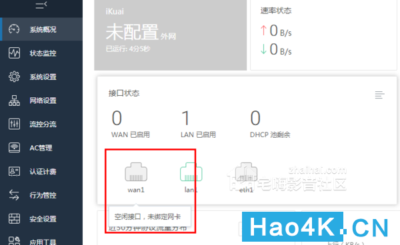The image size is (400, 245).
Task: Click the 网络设置 network tree icon
Action: [x=14, y=101]
